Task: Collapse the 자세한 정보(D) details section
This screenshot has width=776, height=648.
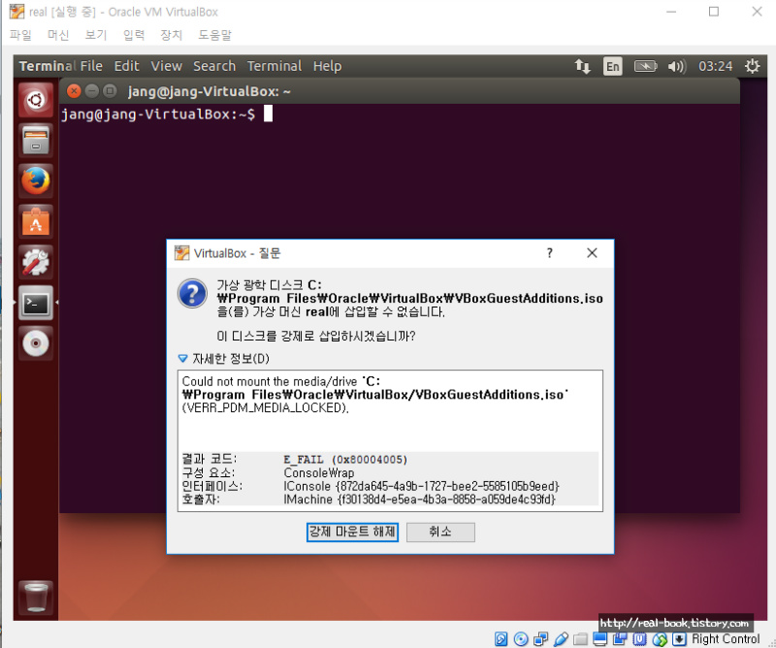Action: tap(224, 358)
